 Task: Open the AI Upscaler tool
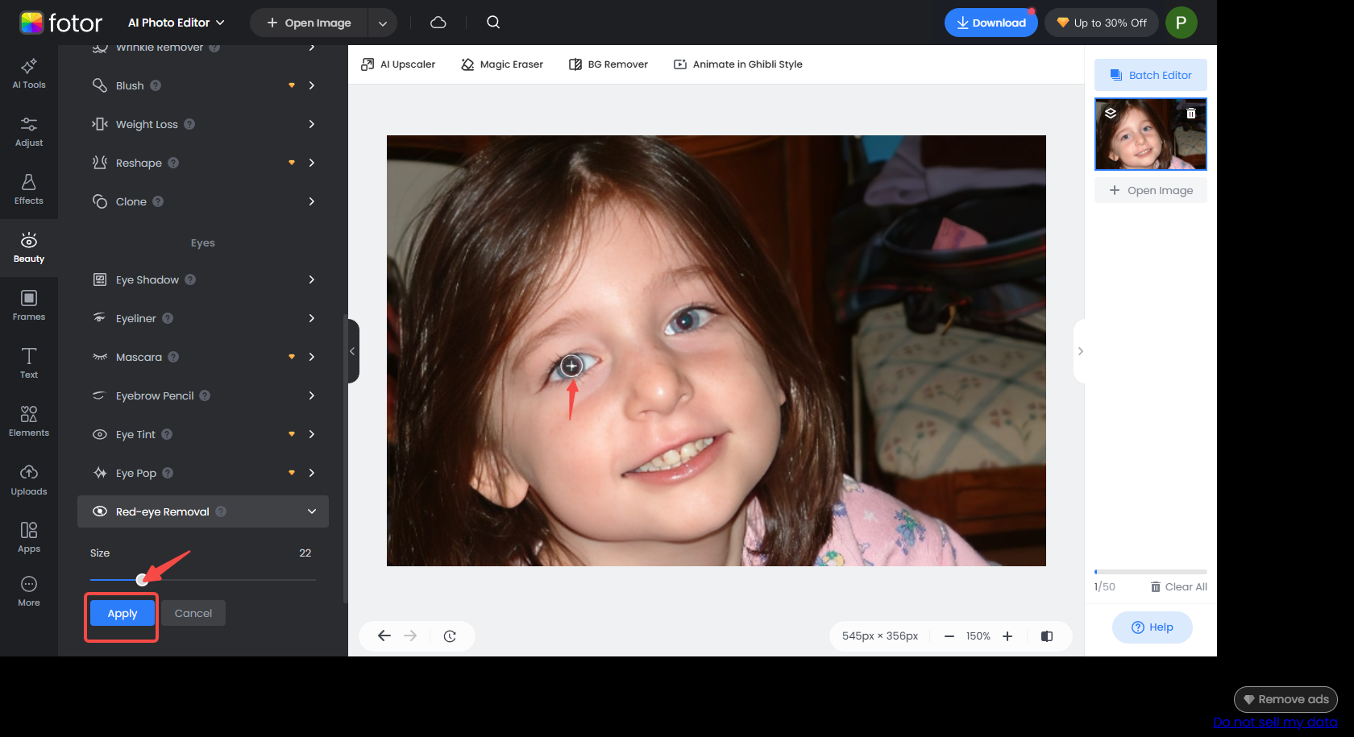pos(398,64)
